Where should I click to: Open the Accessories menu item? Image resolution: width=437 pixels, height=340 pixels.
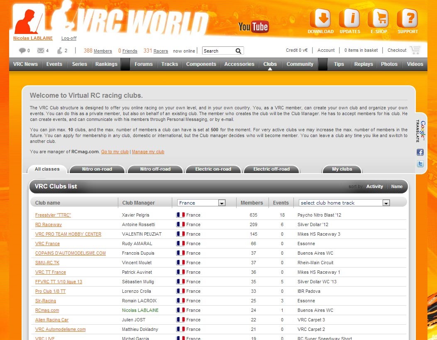pyautogui.click(x=239, y=64)
